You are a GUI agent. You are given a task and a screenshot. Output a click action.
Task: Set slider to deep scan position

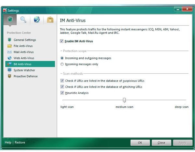185,100
